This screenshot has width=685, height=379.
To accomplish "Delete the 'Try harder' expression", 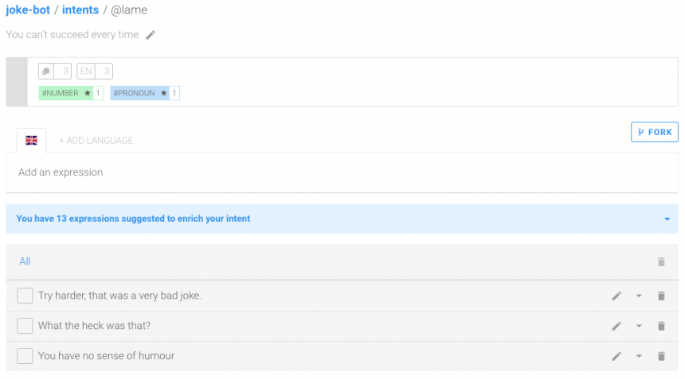I will point(661,296).
